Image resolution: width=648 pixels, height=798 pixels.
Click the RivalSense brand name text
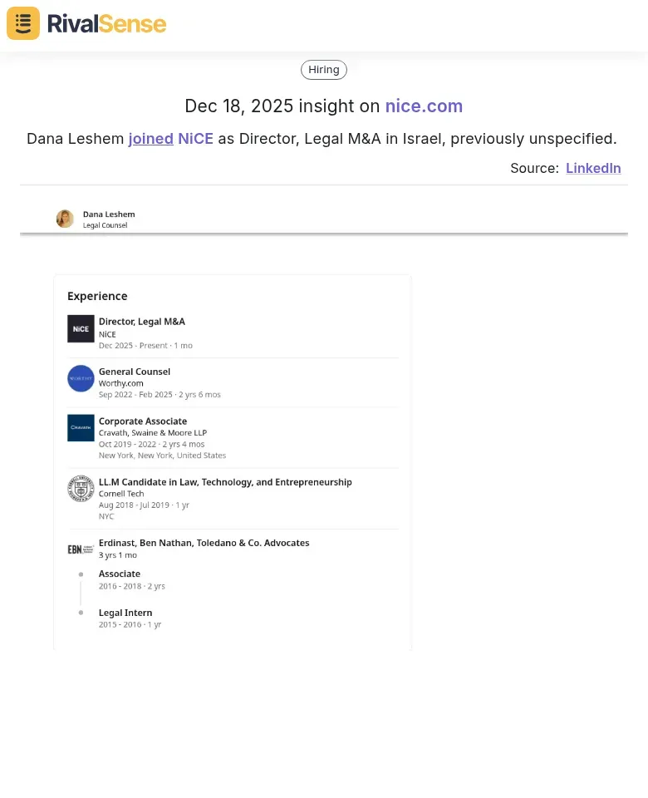pos(106,23)
